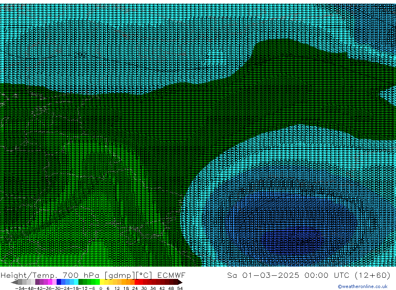This screenshot has width=396, height=290.
Task: Click the -54 value on legend scale
Action: tap(19, 288)
